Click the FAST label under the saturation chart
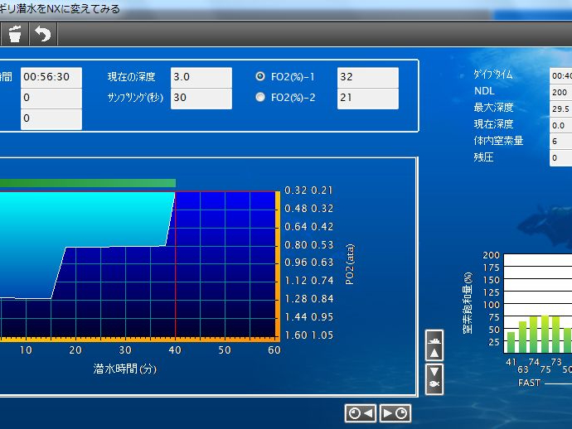Viewport: 572px width, 429px height. (x=529, y=383)
